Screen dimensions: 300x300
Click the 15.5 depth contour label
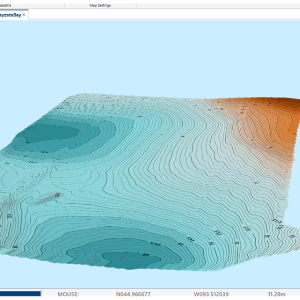155,244
